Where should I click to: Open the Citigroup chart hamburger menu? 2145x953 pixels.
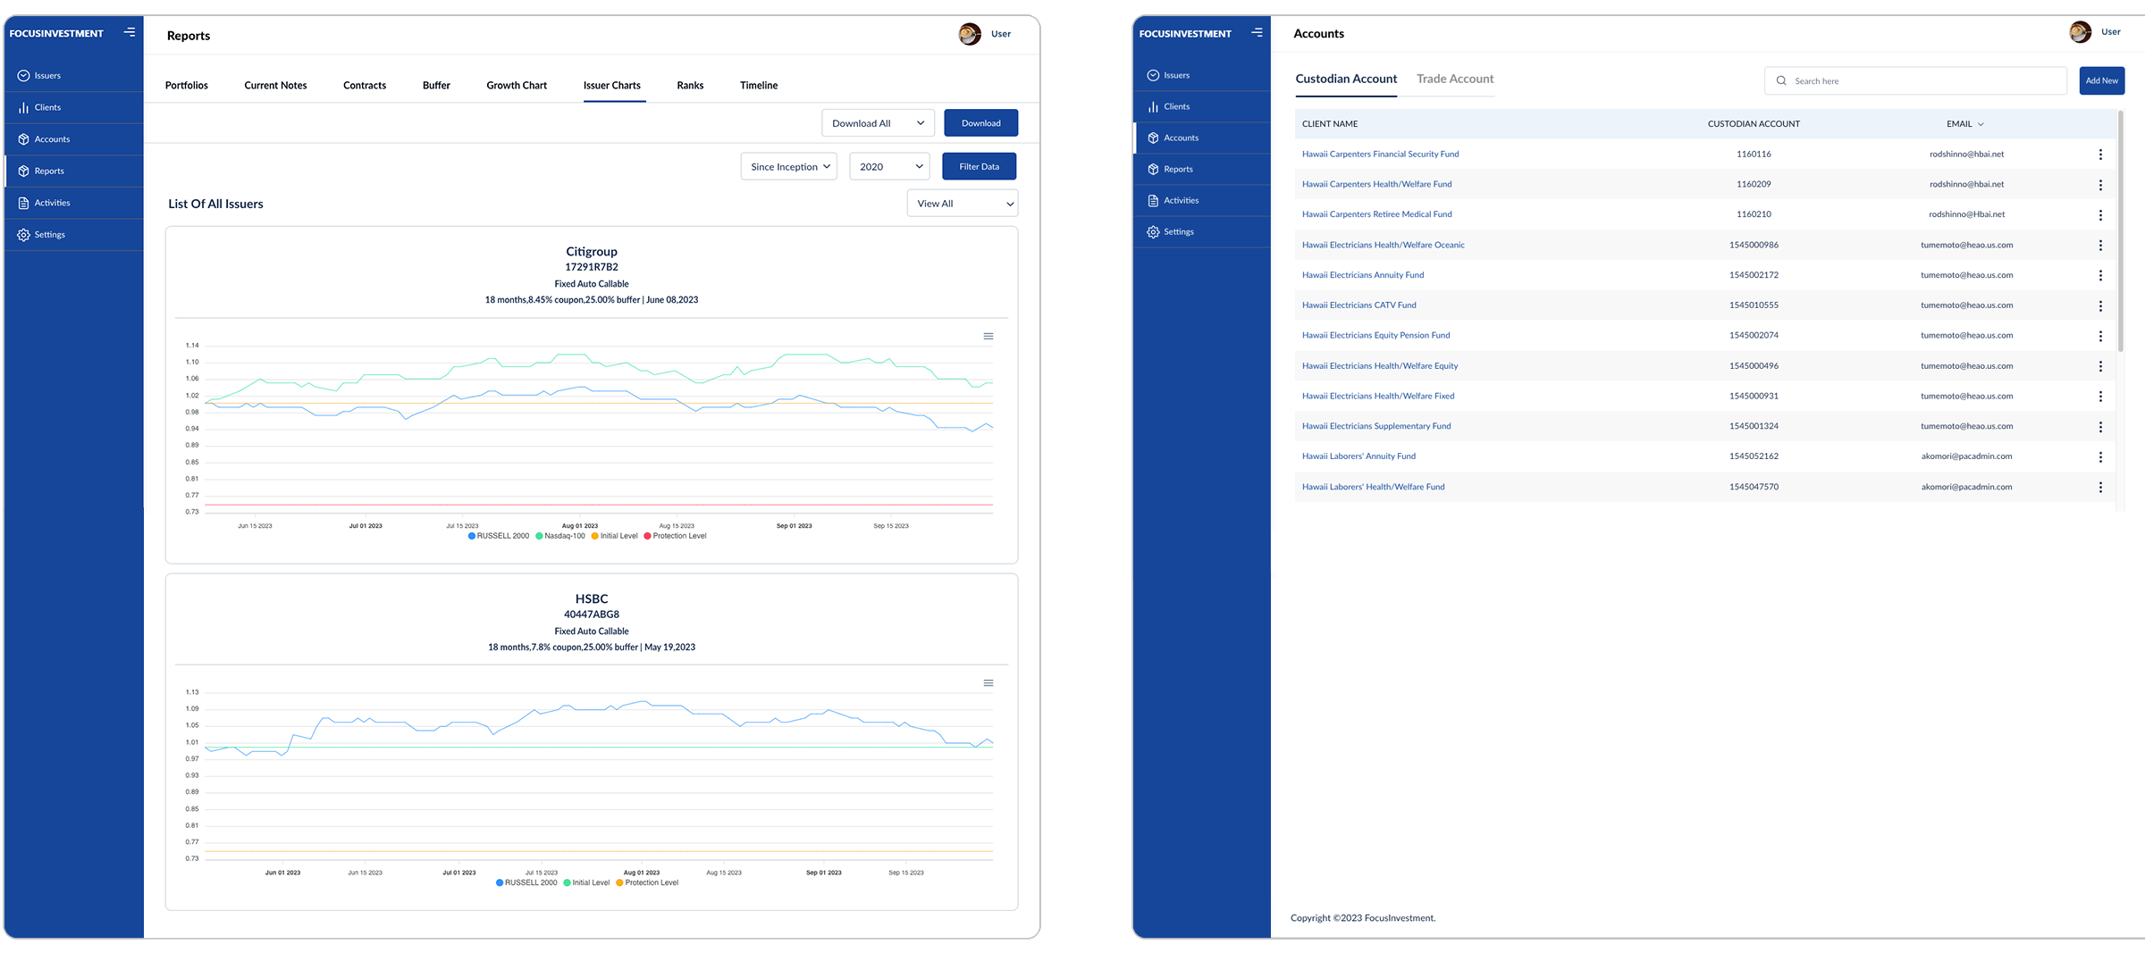click(x=988, y=337)
